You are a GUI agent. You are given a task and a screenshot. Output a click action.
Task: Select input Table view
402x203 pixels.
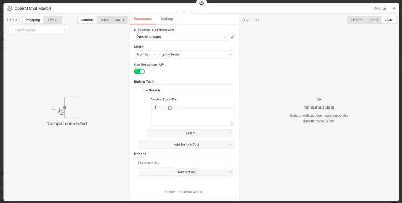click(104, 20)
